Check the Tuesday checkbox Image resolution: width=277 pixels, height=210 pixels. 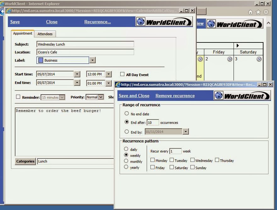pyautogui.click(x=172, y=160)
